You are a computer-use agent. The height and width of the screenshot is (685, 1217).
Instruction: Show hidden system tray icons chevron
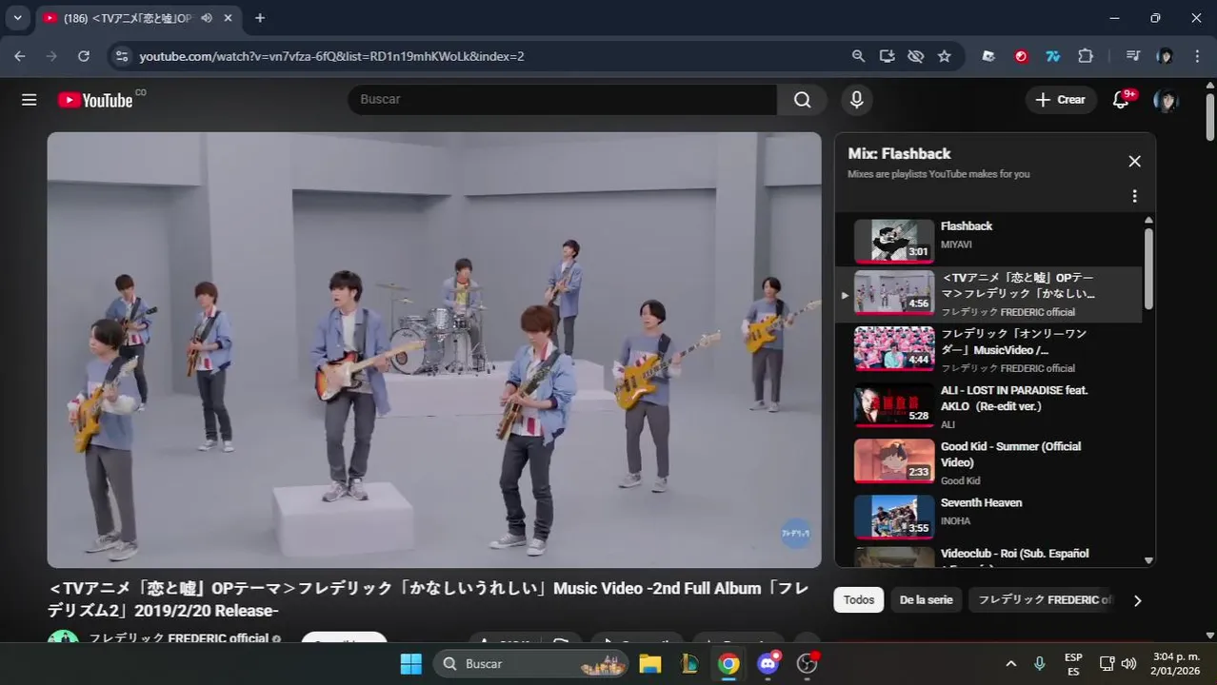[1010, 663]
